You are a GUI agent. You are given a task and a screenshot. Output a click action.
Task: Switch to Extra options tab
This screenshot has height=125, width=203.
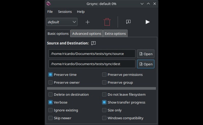tap(115, 34)
